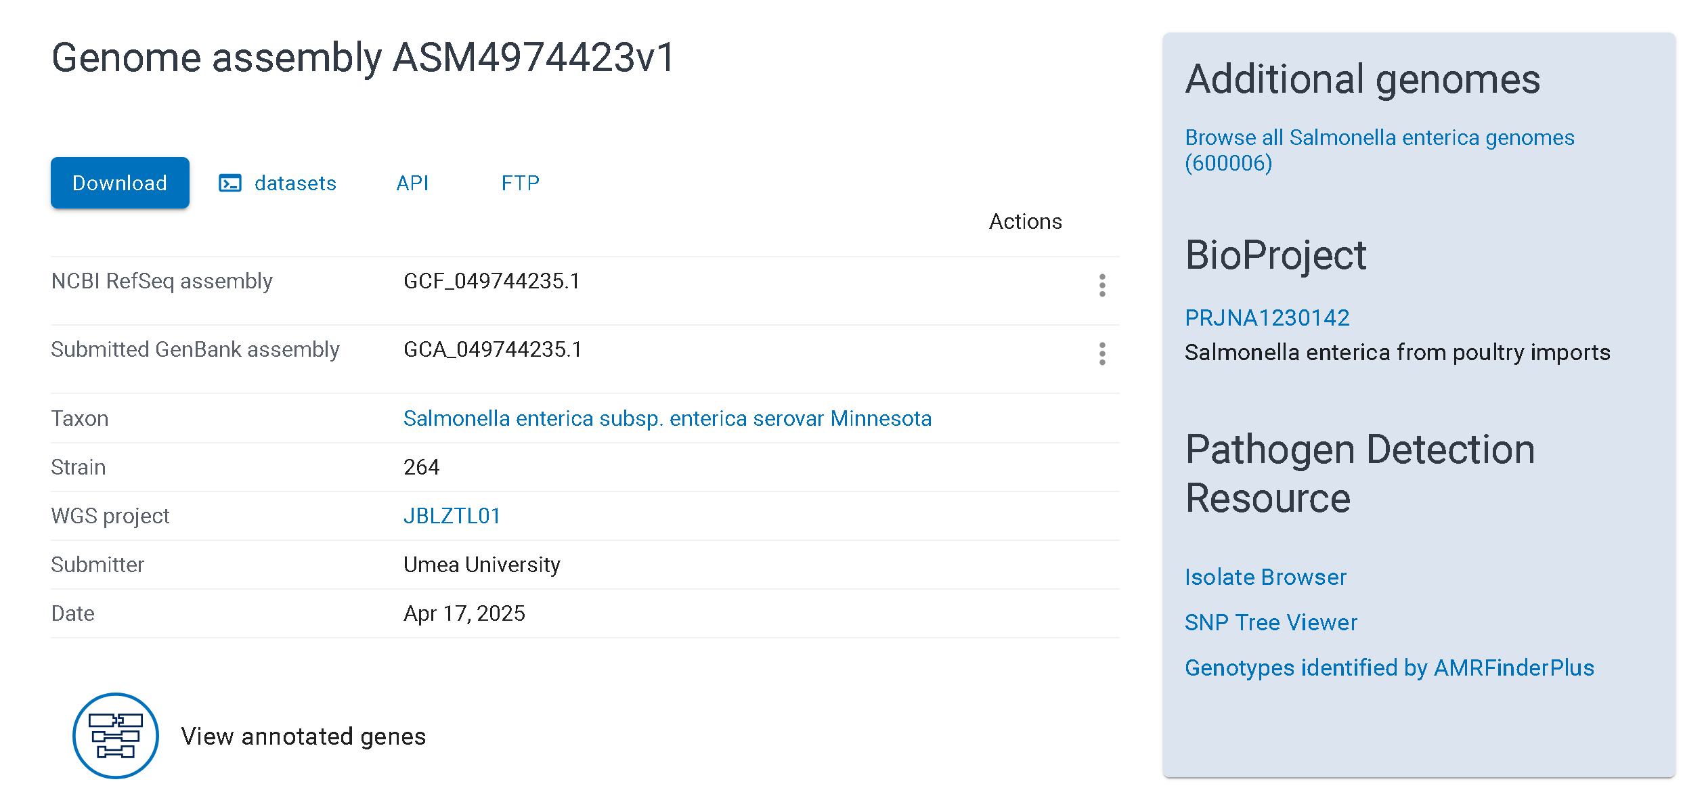Select the API option
The image size is (1683, 788).
(412, 183)
